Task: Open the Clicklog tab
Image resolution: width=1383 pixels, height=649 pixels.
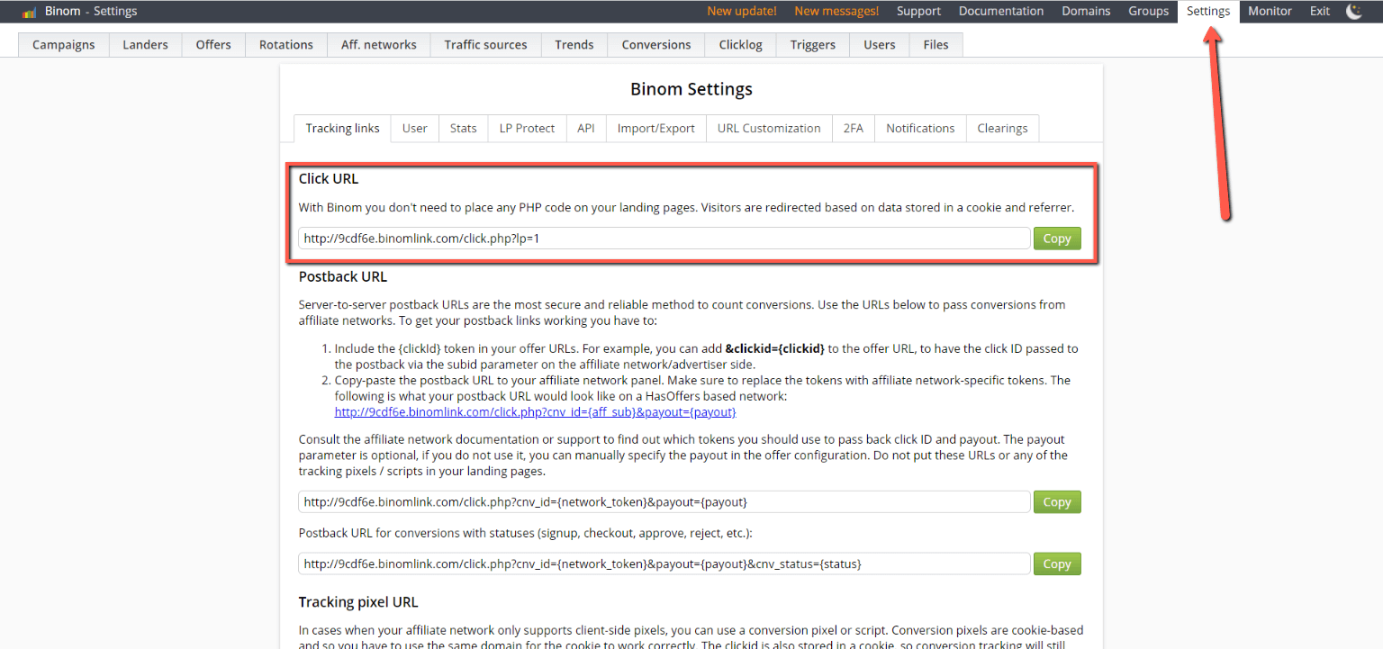Action: pyautogui.click(x=741, y=45)
